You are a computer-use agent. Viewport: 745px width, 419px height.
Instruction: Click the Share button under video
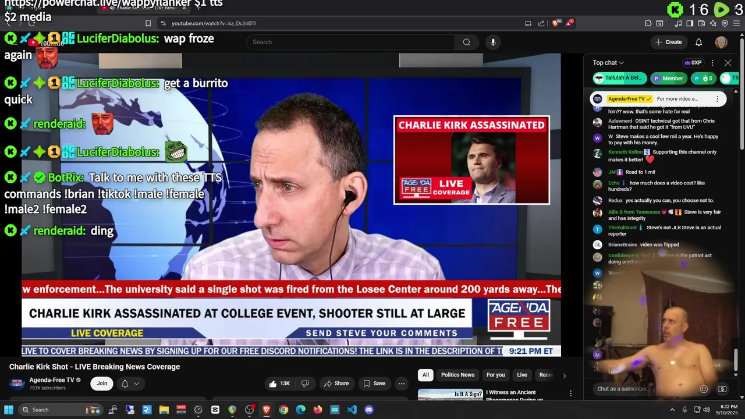(x=336, y=384)
